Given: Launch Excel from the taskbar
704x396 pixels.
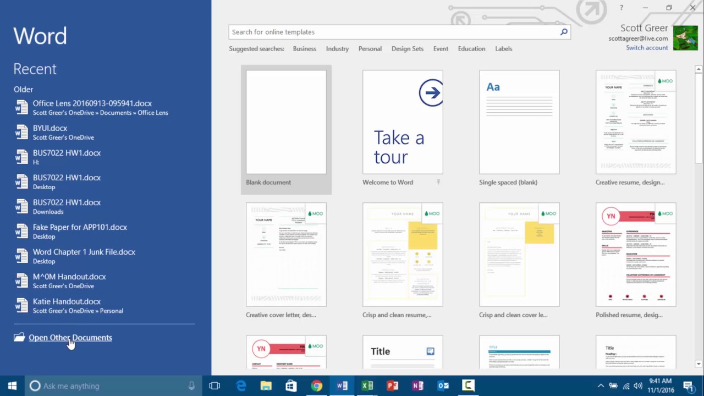Looking at the screenshot, I should point(367,386).
